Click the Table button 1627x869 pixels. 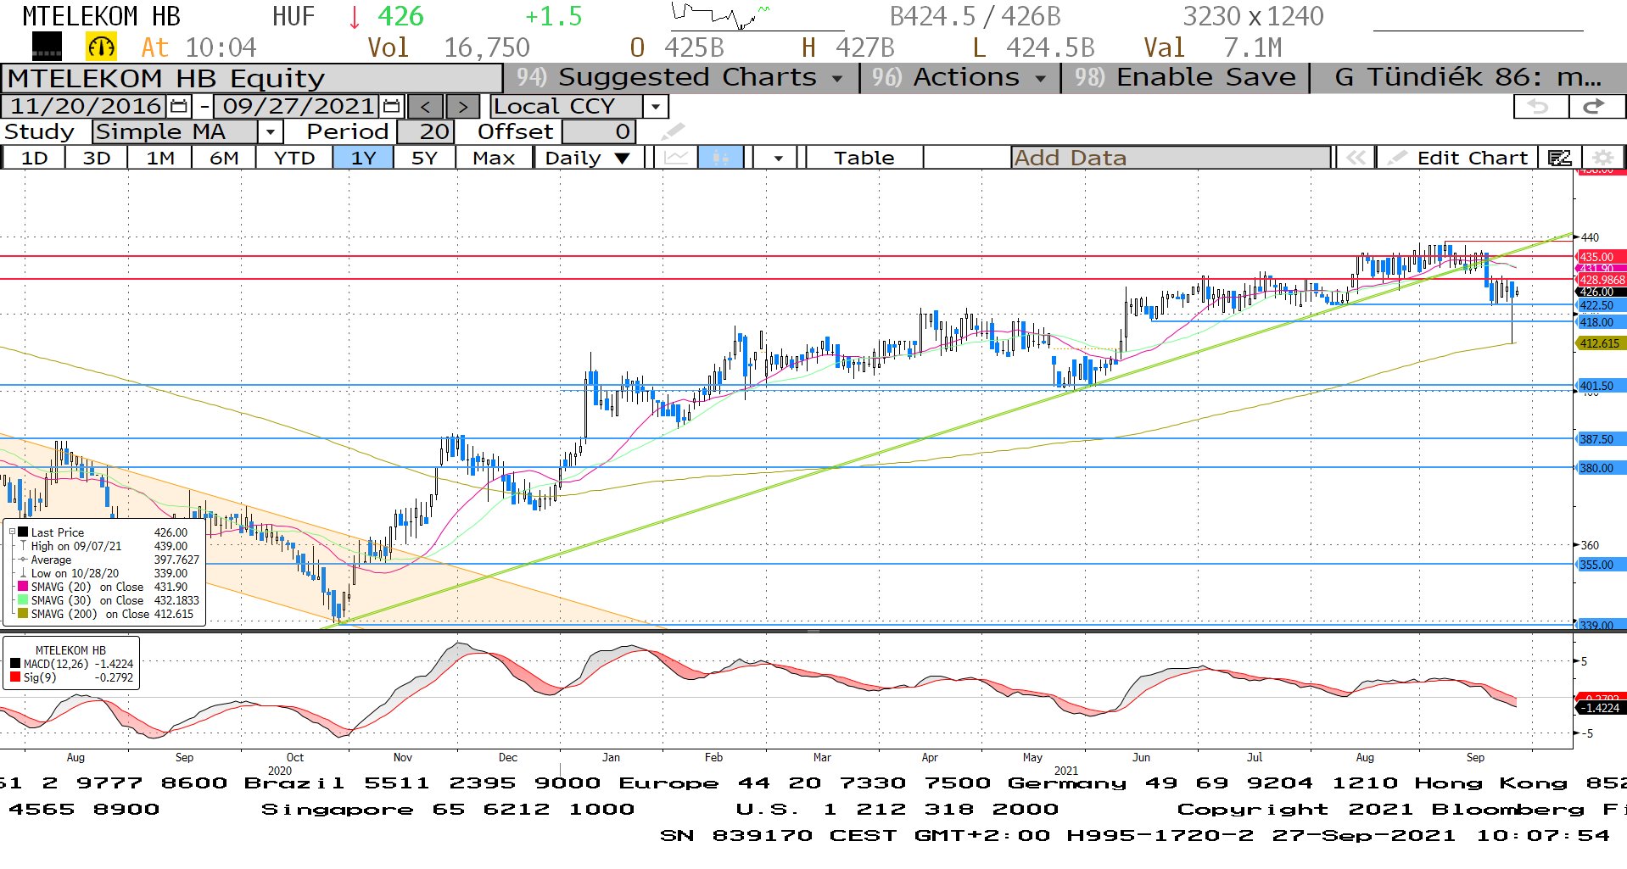click(864, 158)
